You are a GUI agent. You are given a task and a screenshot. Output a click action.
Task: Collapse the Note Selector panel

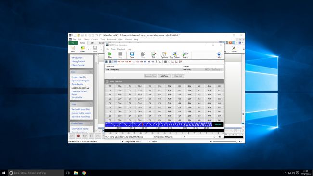pos(107,81)
